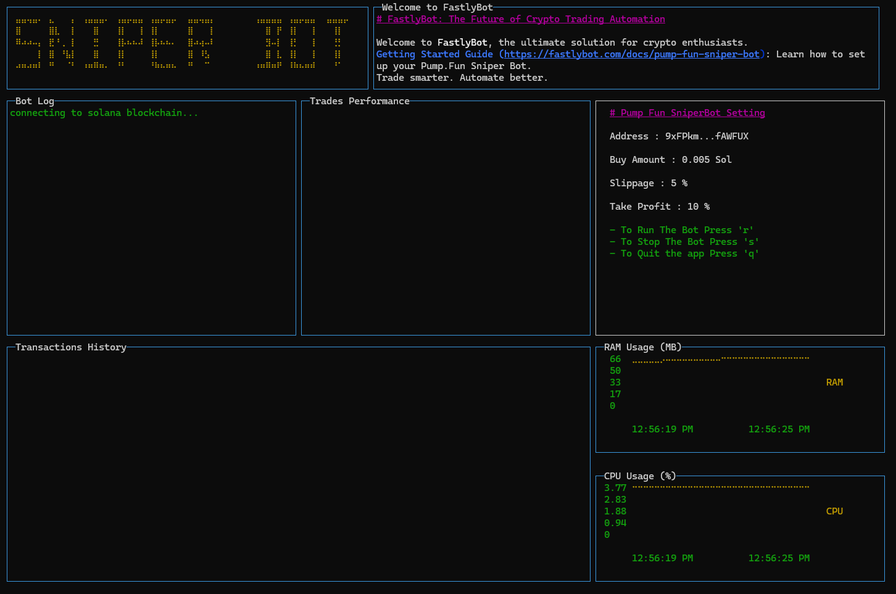Click the yellow 'CPU' legend label

(834, 511)
